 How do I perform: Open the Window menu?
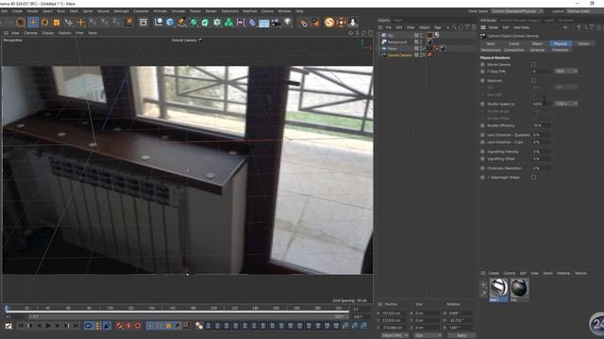pos(284,11)
